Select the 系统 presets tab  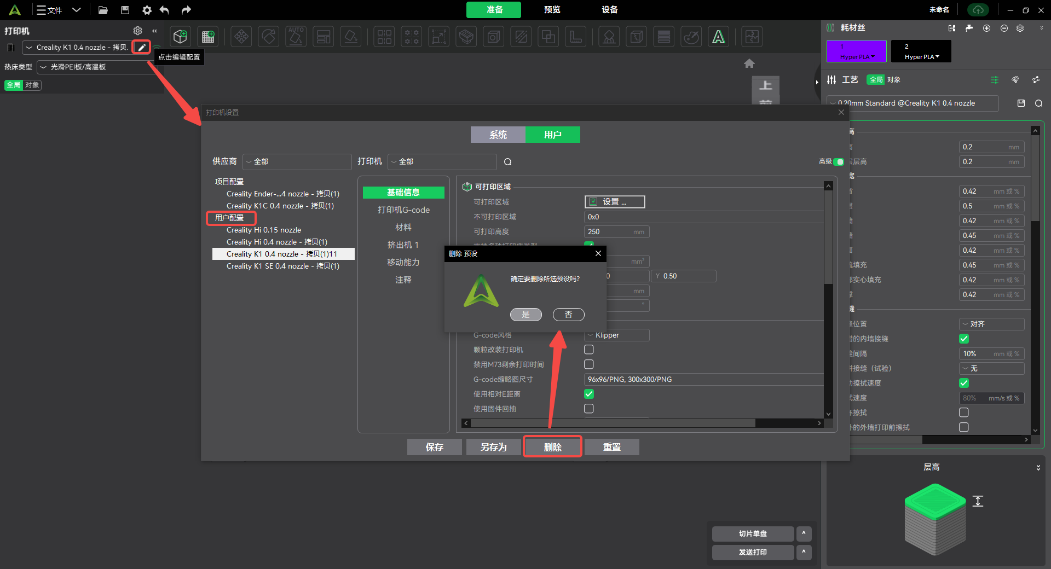coord(498,135)
